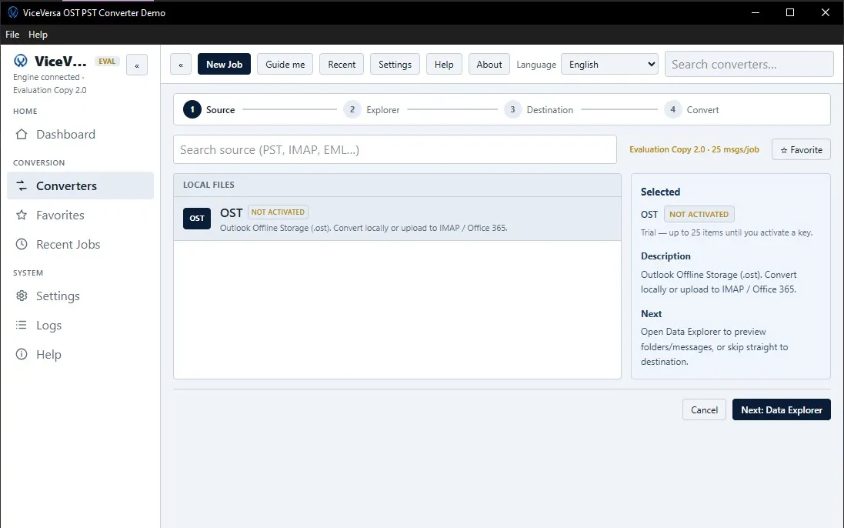Click the LOCAL FILES header

click(x=397, y=185)
